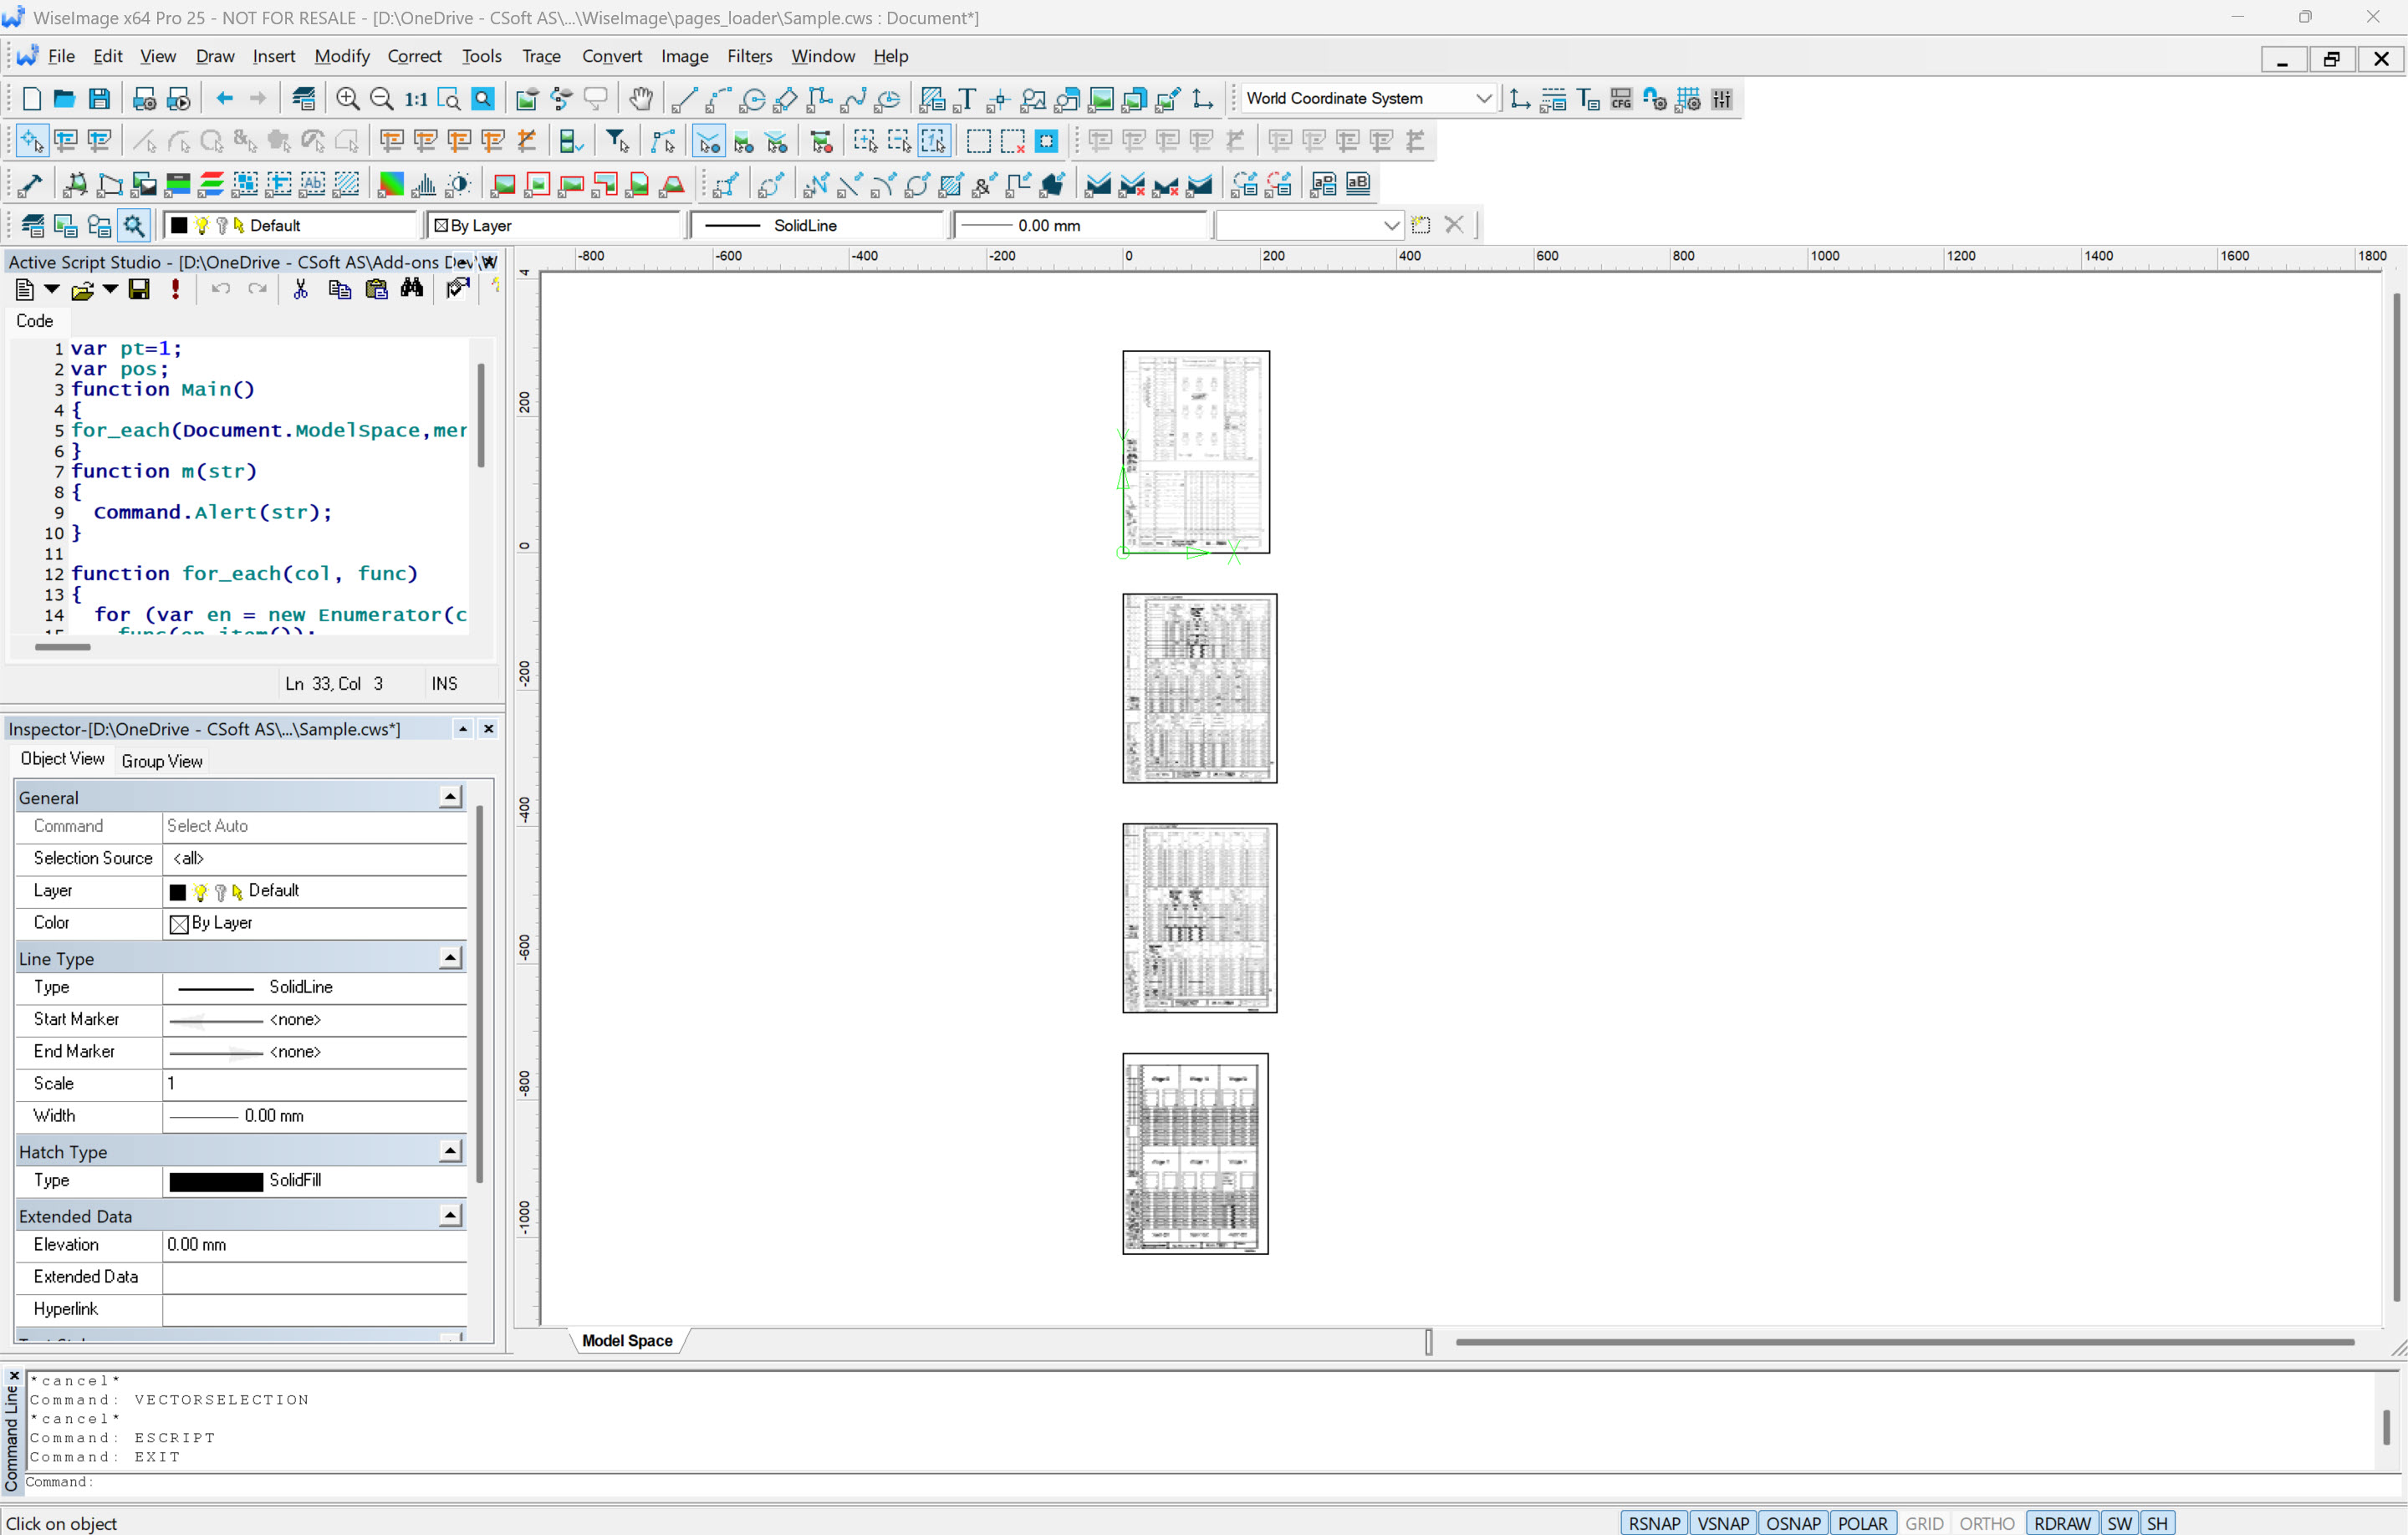Click the Extended Data input field
Viewport: 2408px width, 1535px height.
pyautogui.click(x=315, y=1277)
